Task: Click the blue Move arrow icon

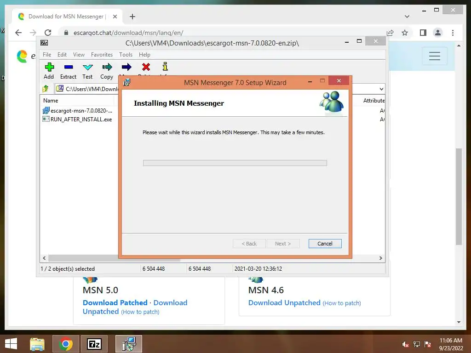Action: 126,67
